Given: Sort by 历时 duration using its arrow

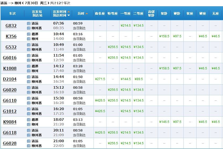Looking at the screenshot, I should coord(87,14).
